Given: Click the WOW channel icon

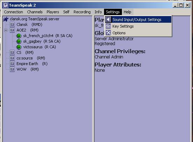Looking at the screenshot, I should point(12,69).
